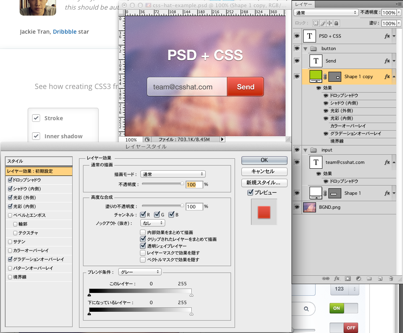Uncheck 透明シェイプレイヤー option
The width and height of the screenshot is (403, 333).
143,246
